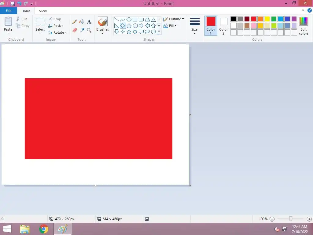Select the Magnifier tool
This screenshot has height=235, width=313.
89,30
